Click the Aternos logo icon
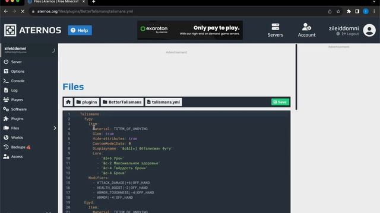This screenshot has width=380, height=213. coord(10,30)
